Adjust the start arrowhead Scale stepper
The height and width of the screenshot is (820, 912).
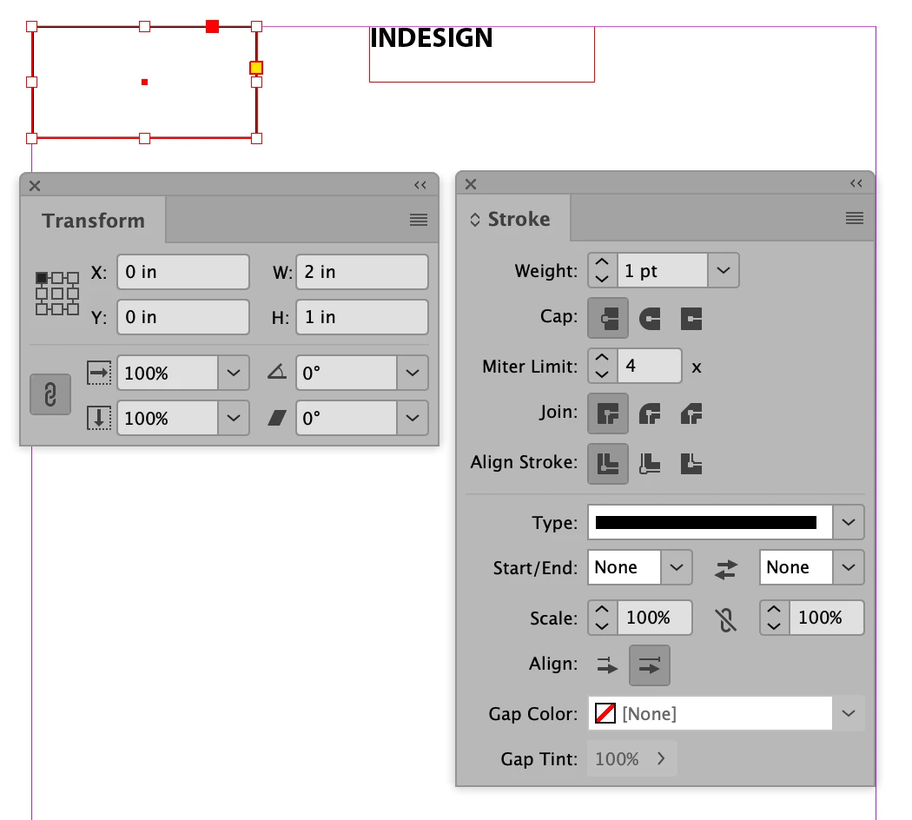pyautogui.click(x=603, y=618)
